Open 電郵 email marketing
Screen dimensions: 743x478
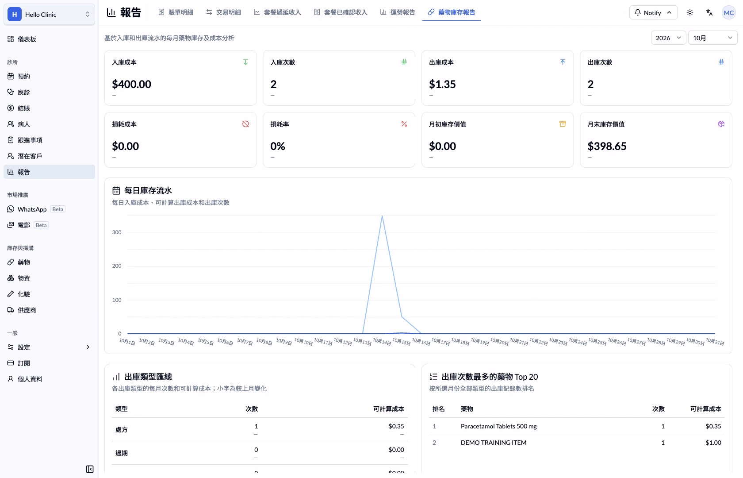pyautogui.click(x=49, y=225)
